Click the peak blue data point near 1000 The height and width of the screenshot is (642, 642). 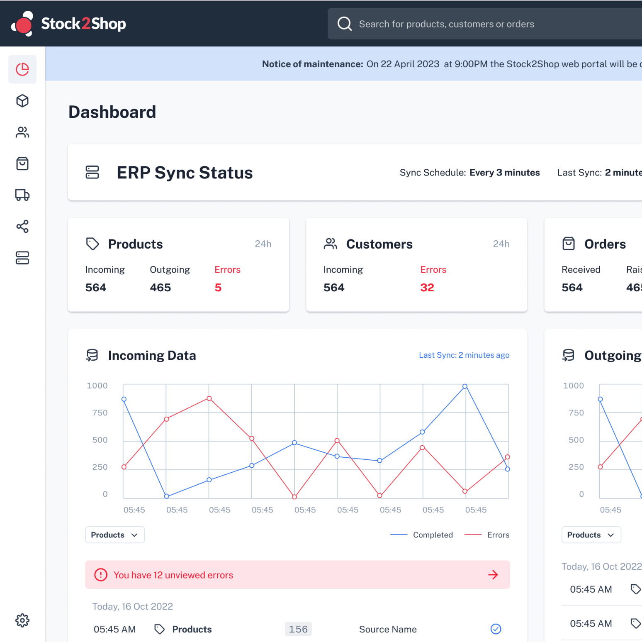pos(465,386)
